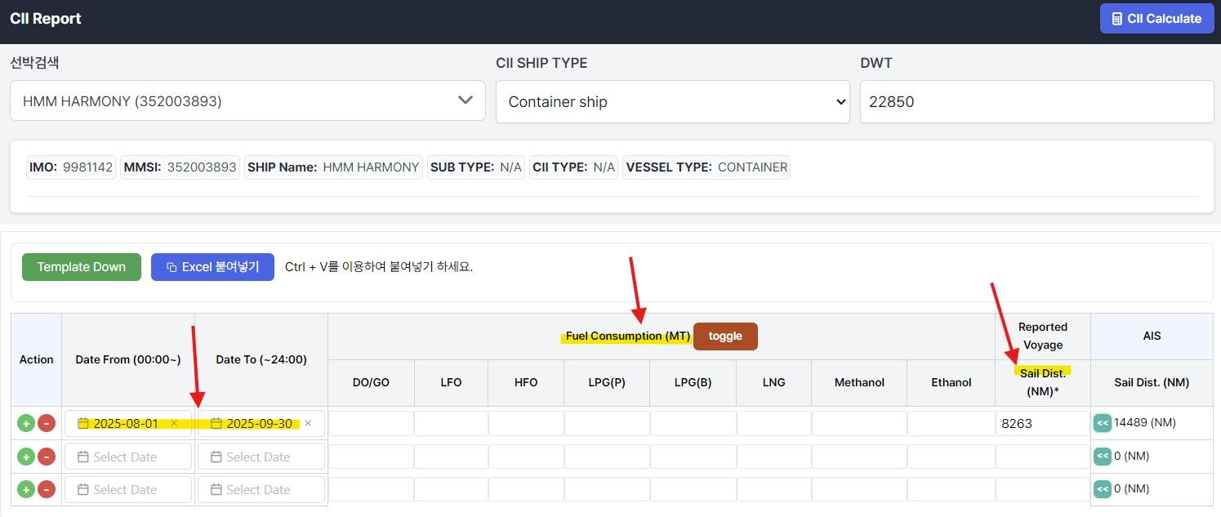Click red minus icon in first row

(47, 423)
